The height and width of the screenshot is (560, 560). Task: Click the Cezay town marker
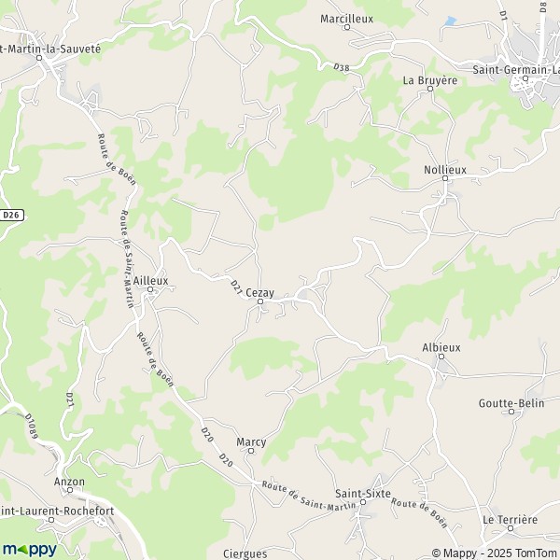[x=260, y=301]
